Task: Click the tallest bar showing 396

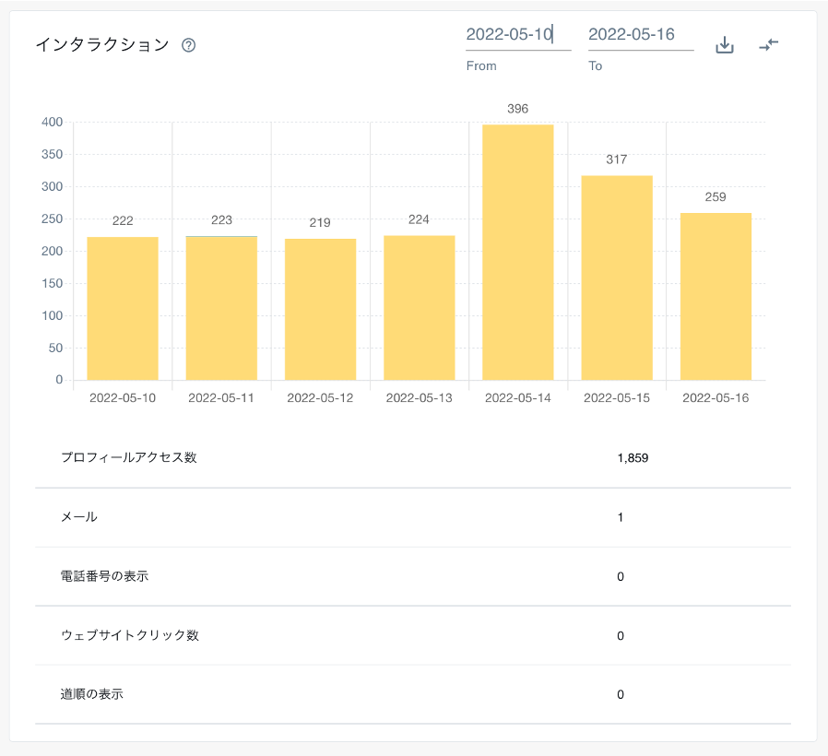Action: click(517, 253)
